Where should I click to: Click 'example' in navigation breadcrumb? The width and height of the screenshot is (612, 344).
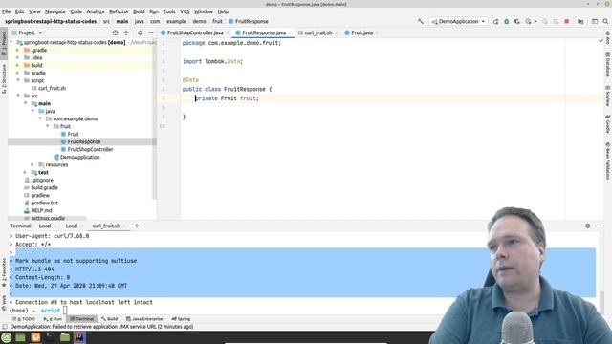(x=176, y=21)
